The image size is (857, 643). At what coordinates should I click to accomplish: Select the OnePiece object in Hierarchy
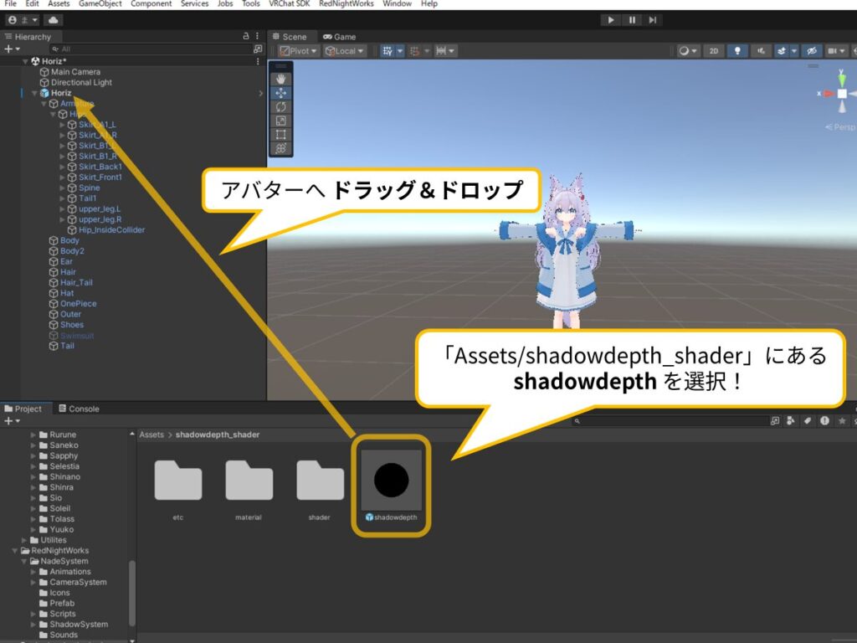click(x=78, y=304)
